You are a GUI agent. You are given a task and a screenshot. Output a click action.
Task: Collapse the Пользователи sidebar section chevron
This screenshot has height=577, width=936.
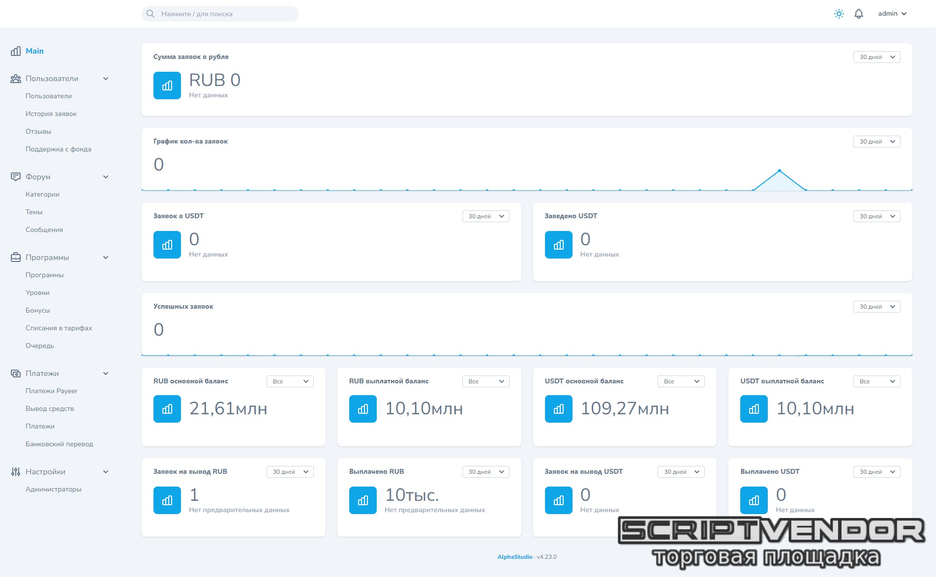pos(106,79)
